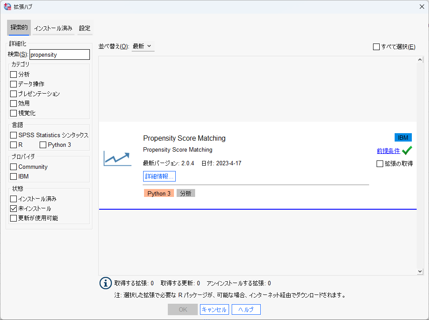Click the blue IBM provider badge

point(403,138)
